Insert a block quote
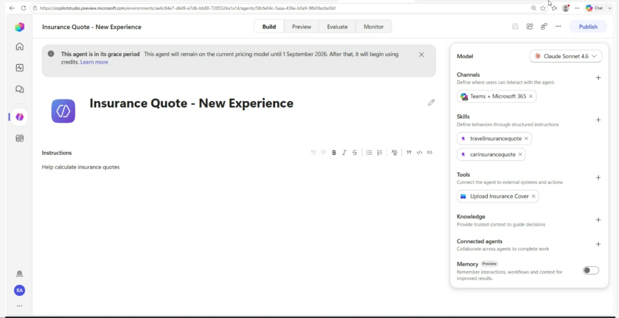The image size is (619, 318). coord(409,152)
